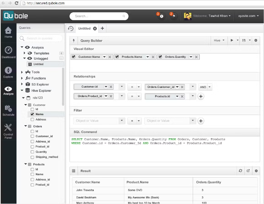Check Customer table Address column
Screen dimensions: 264x204
point(32,120)
